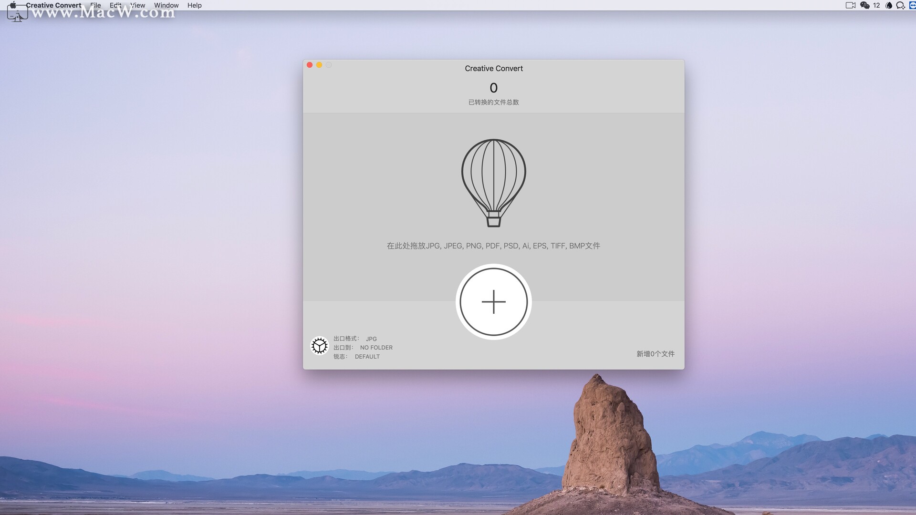Click the hot air balloon drop icon
This screenshot has height=515, width=916.
tap(494, 183)
